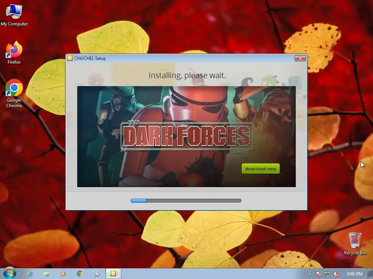Show hidden system tray icons

[x=310, y=274]
